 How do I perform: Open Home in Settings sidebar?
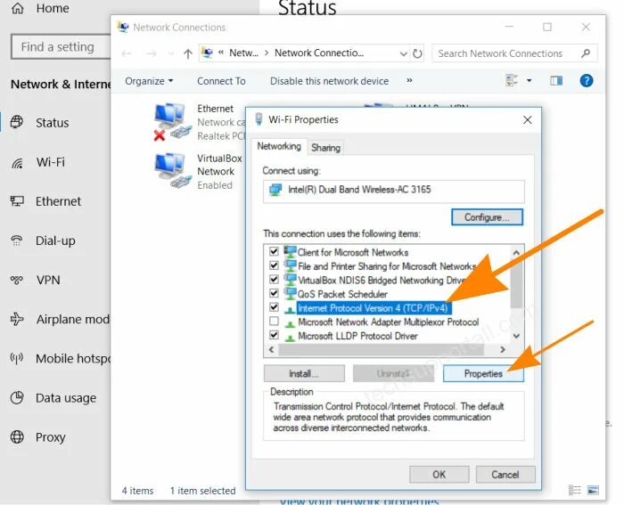point(40,8)
